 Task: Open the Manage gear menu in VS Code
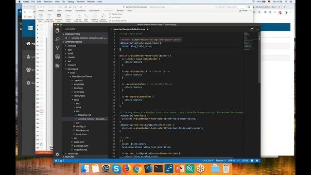tap(57, 154)
